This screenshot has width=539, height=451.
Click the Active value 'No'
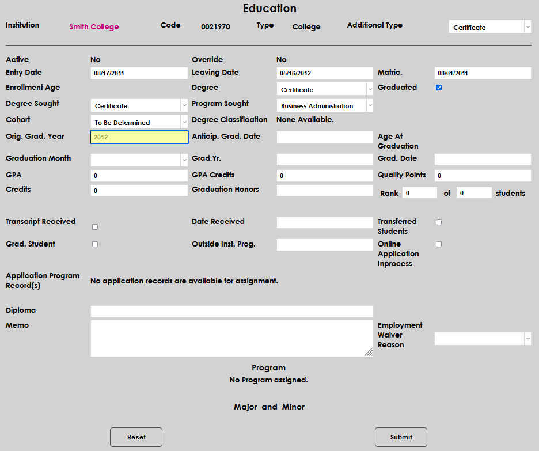click(96, 60)
